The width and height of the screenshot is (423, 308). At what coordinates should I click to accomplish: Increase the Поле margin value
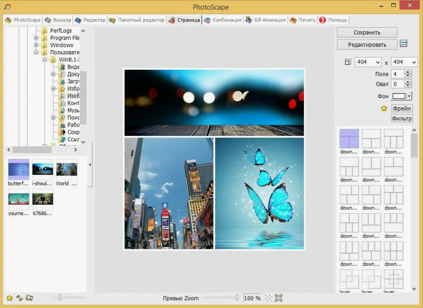(x=408, y=72)
